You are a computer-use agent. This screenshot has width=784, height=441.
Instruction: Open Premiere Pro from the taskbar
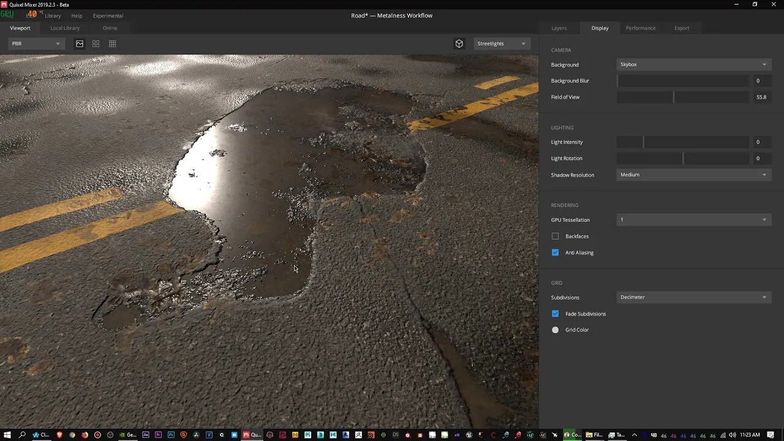(158, 435)
